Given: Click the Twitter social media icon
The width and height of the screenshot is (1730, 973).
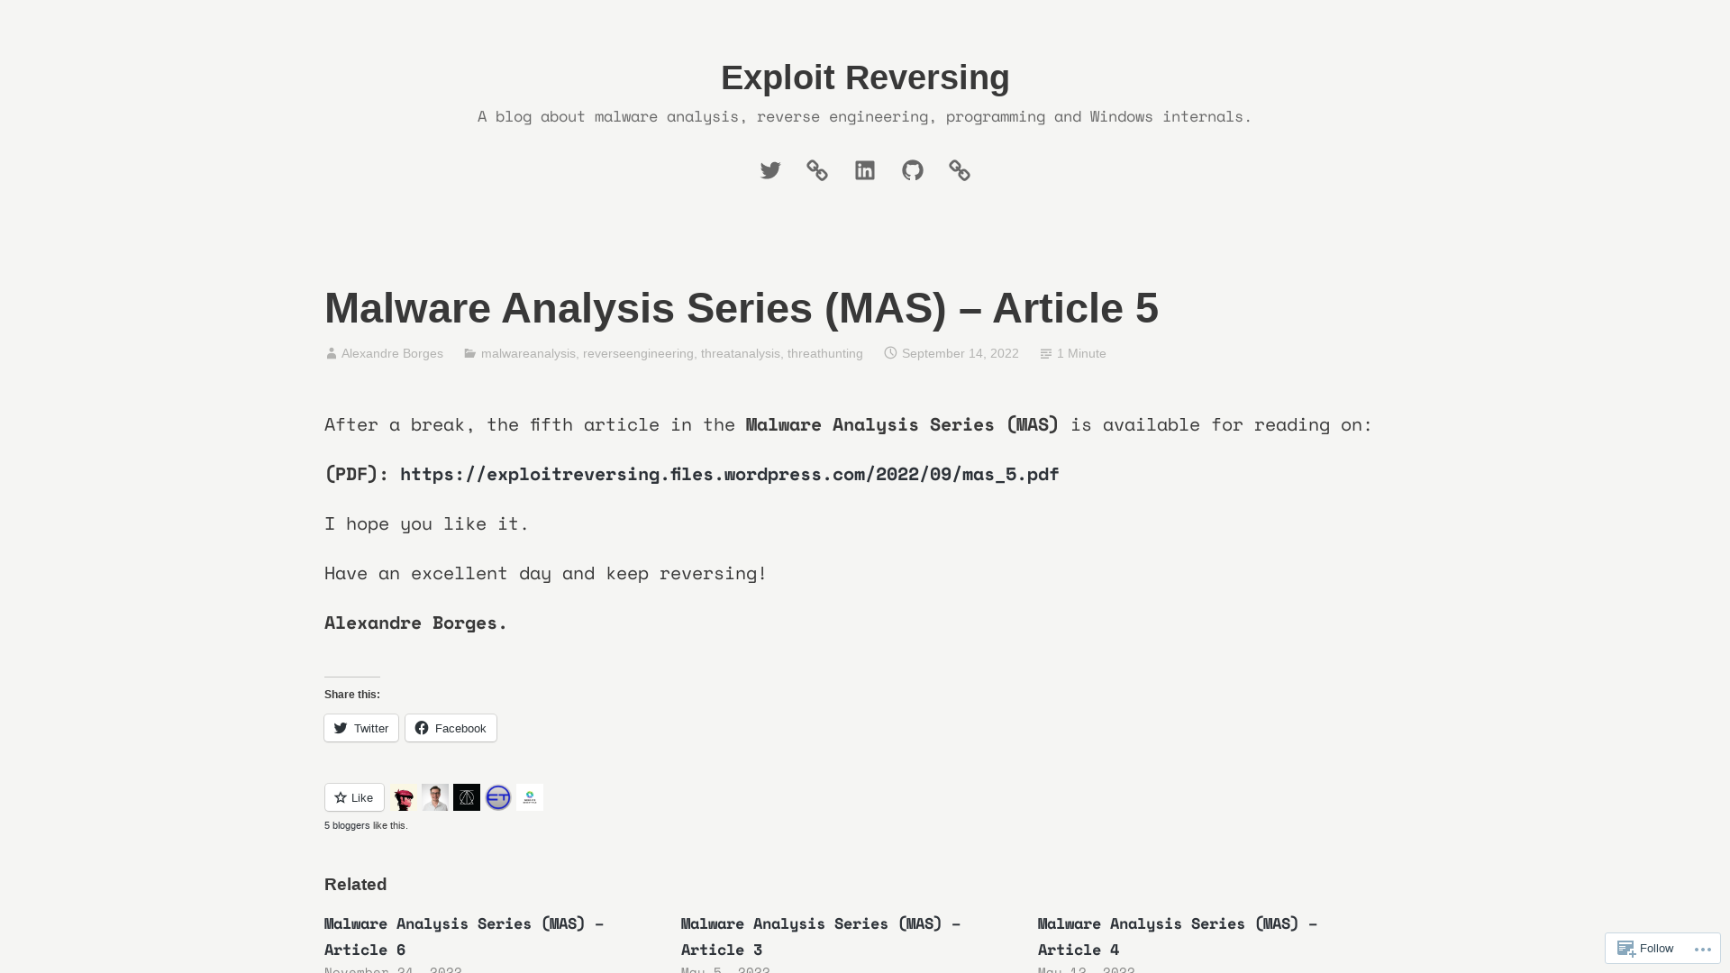Looking at the screenshot, I should (770, 170).
